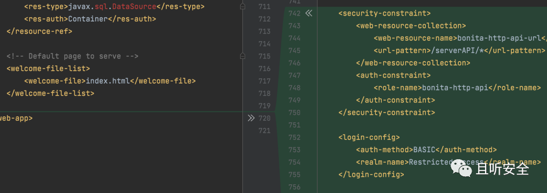
Task: Click the WeChat logo in the watermark
Action: pos(462,169)
